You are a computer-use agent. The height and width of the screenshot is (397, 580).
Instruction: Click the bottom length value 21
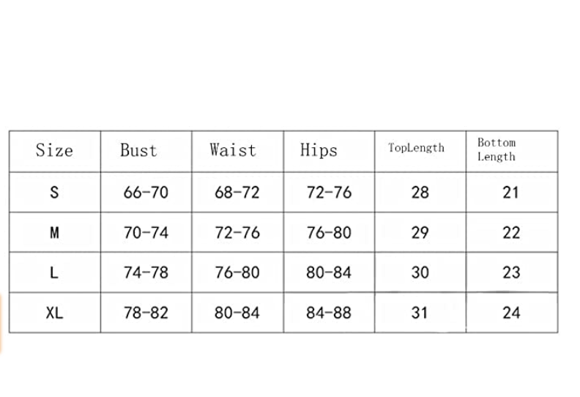click(511, 193)
